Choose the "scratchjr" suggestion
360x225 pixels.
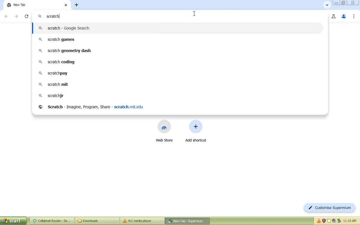[178, 96]
